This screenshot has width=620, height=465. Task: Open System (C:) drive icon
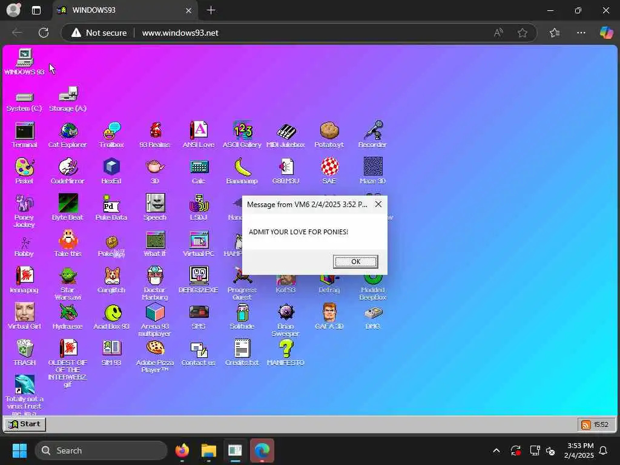(x=24, y=101)
